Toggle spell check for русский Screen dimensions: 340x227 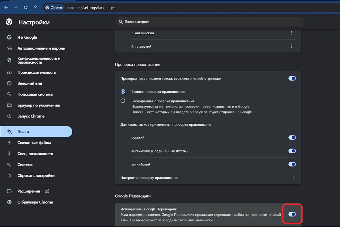(292, 138)
